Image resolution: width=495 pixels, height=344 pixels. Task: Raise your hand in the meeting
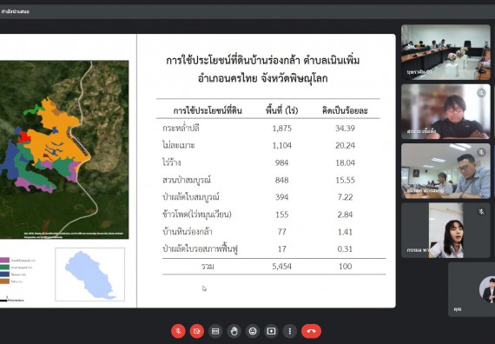coord(234,331)
